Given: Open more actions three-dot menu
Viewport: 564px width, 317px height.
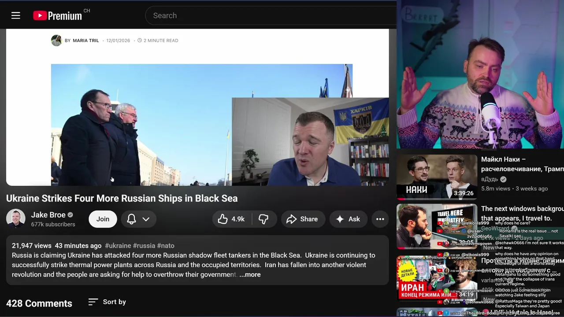Looking at the screenshot, I should [380, 219].
